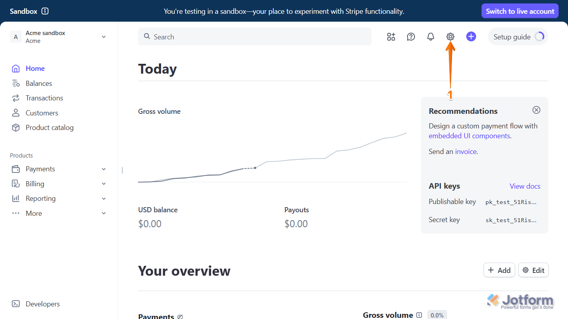Open Developers via its terminal icon

pos(16,304)
